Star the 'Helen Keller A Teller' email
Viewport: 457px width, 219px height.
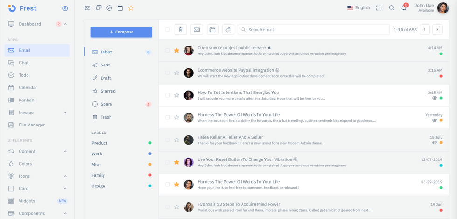point(176,140)
